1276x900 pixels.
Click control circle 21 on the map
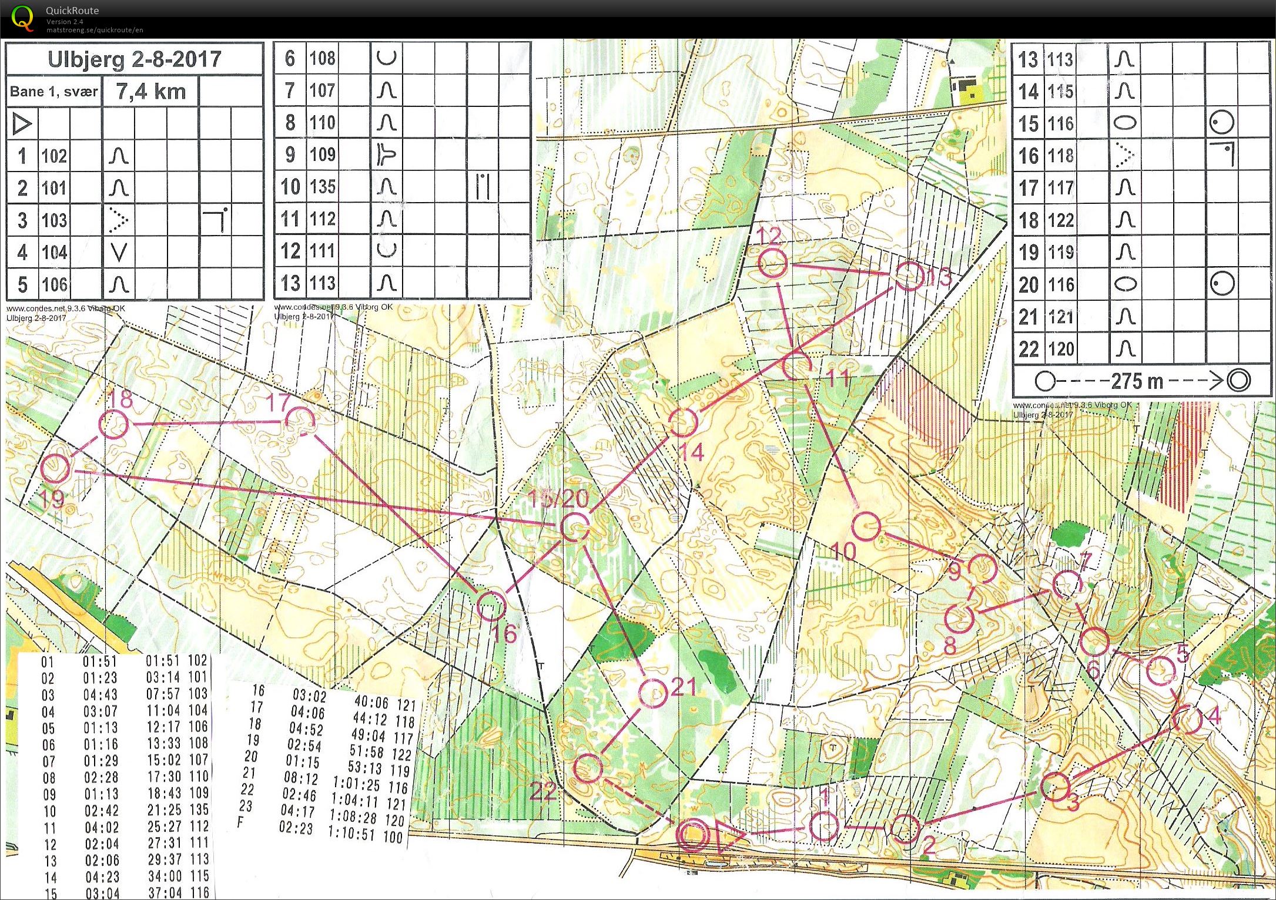[653, 694]
